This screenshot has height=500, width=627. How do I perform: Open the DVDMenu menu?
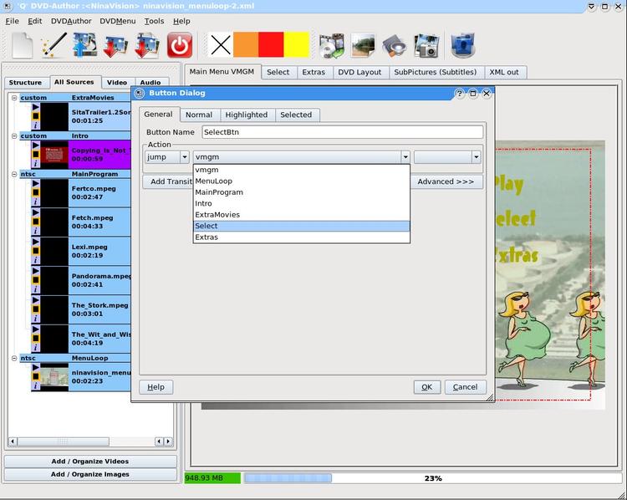click(118, 21)
